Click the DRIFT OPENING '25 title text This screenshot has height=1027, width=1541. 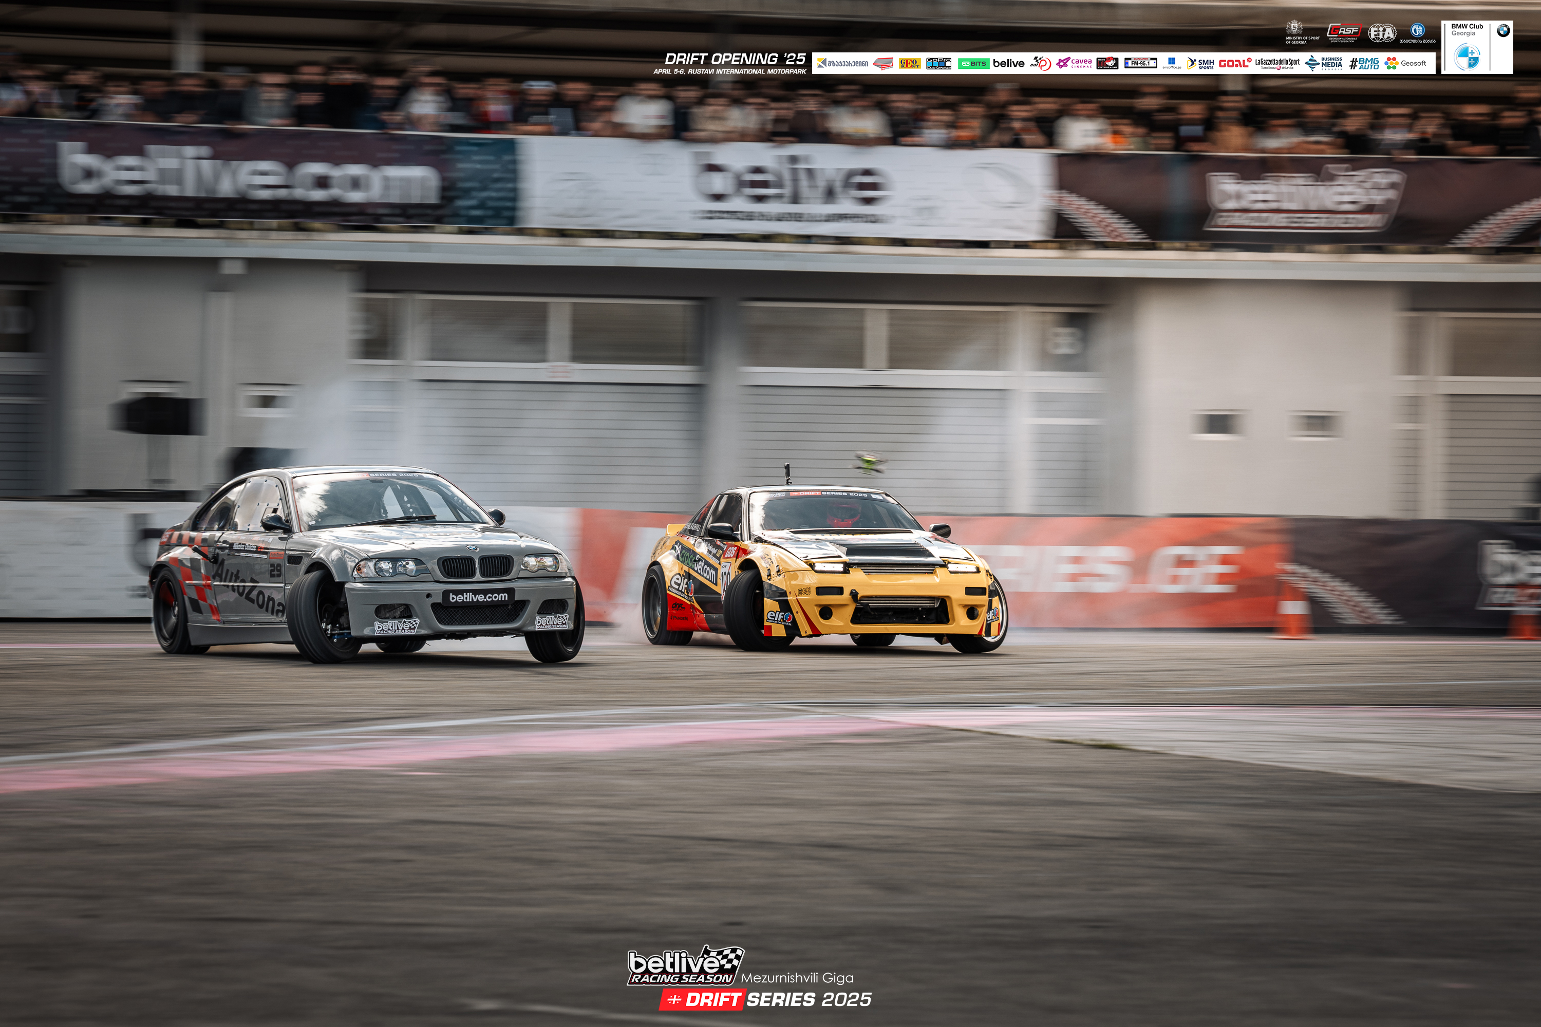(x=735, y=59)
